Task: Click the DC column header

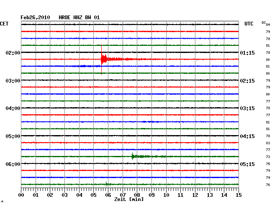Action: pos(264,23)
